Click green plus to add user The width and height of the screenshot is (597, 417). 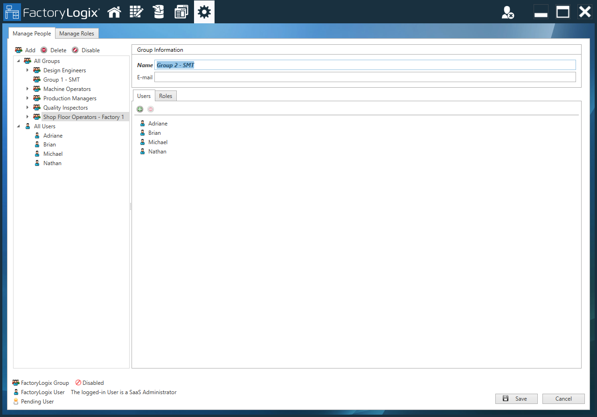[140, 109]
